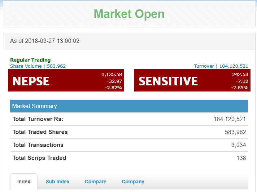This screenshot has height=192, width=257.
Task: Select the 3,034 transactions value
Action: tap(239, 145)
